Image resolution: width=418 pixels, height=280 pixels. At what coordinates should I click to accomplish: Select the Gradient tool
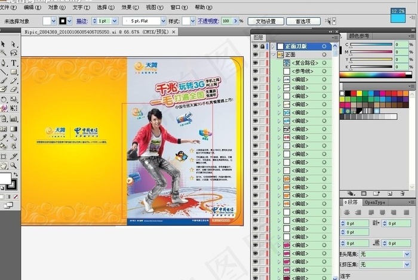[13, 129]
